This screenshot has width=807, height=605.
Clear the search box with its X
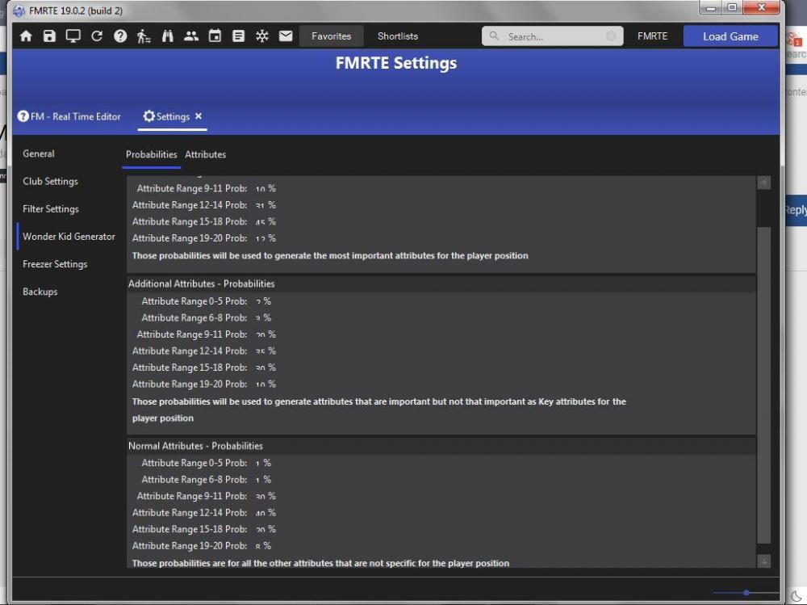[x=611, y=36]
